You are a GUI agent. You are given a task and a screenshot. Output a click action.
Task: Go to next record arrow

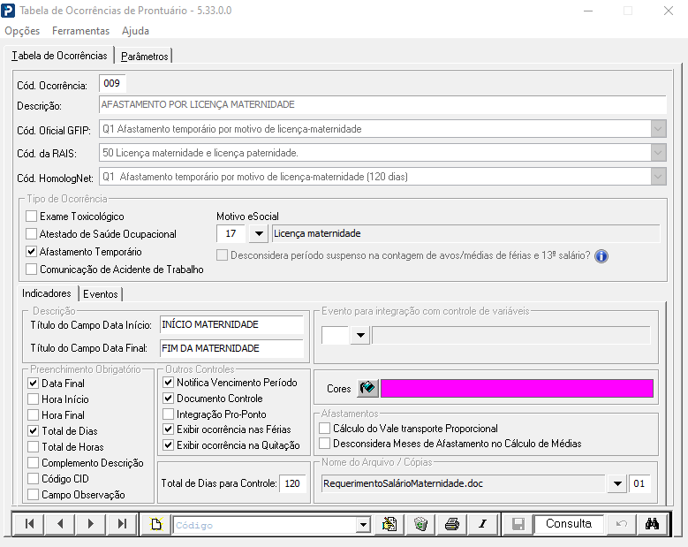91,524
